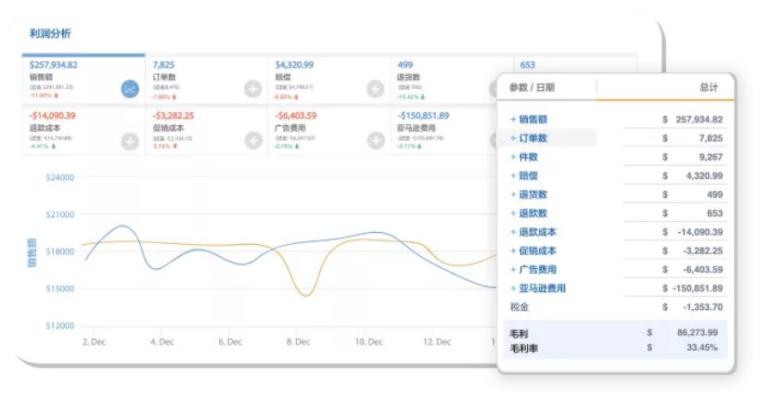Expand the 订单数 row in the totals panel
The height and width of the screenshot is (399, 770).
513,138
